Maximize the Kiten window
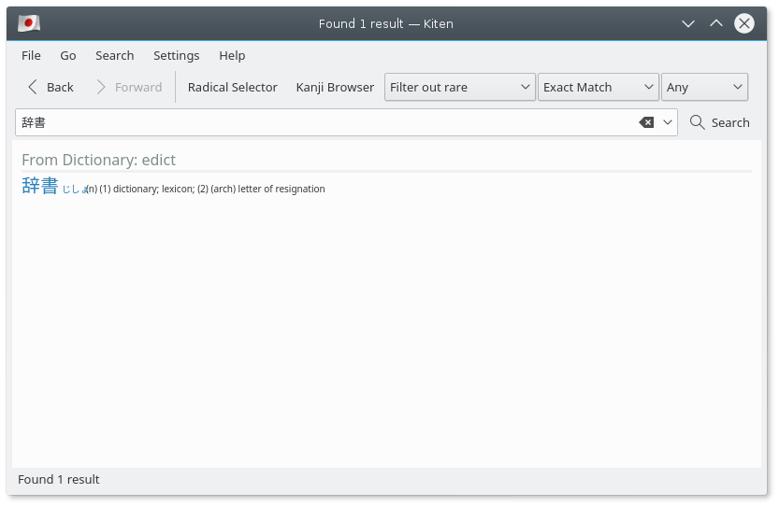 (716, 23)
